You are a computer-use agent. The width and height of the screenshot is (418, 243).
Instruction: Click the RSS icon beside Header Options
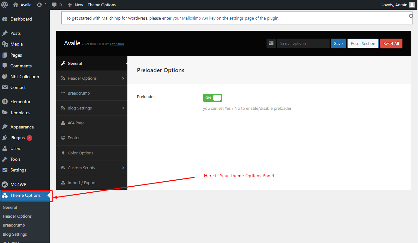click(x=63, y=78)
